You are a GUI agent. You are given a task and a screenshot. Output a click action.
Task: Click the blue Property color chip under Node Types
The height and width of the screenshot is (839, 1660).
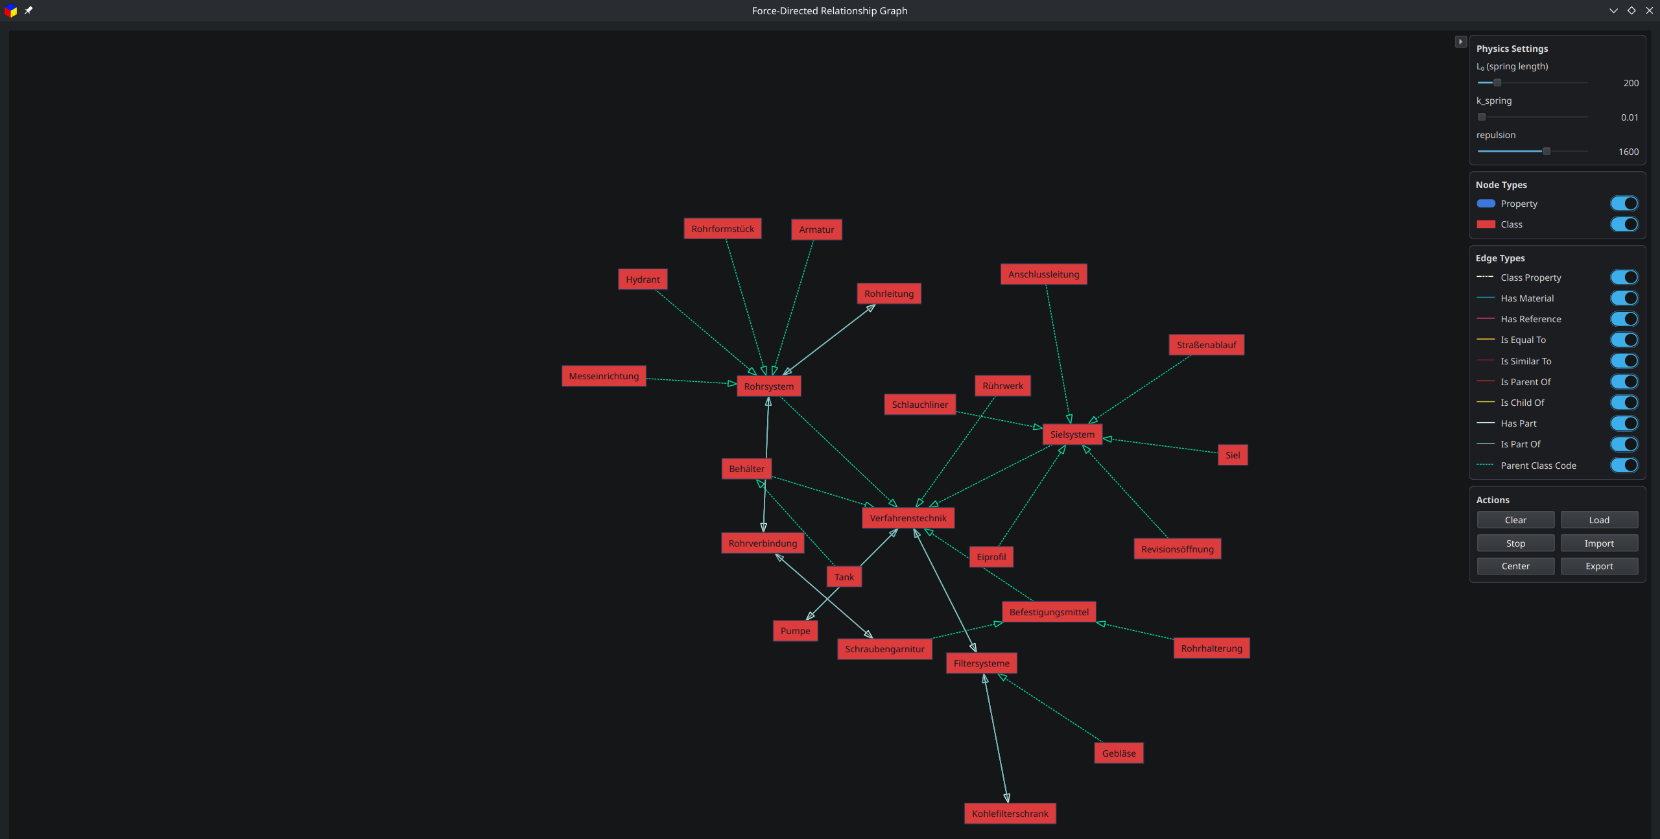point(1486,204)
